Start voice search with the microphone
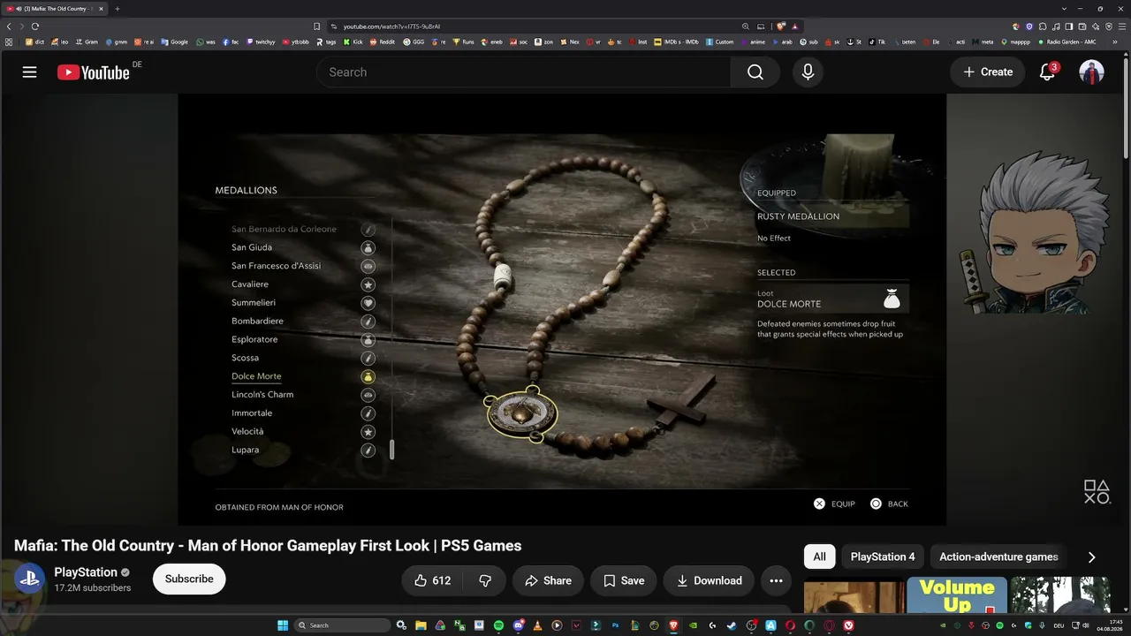 808,72
